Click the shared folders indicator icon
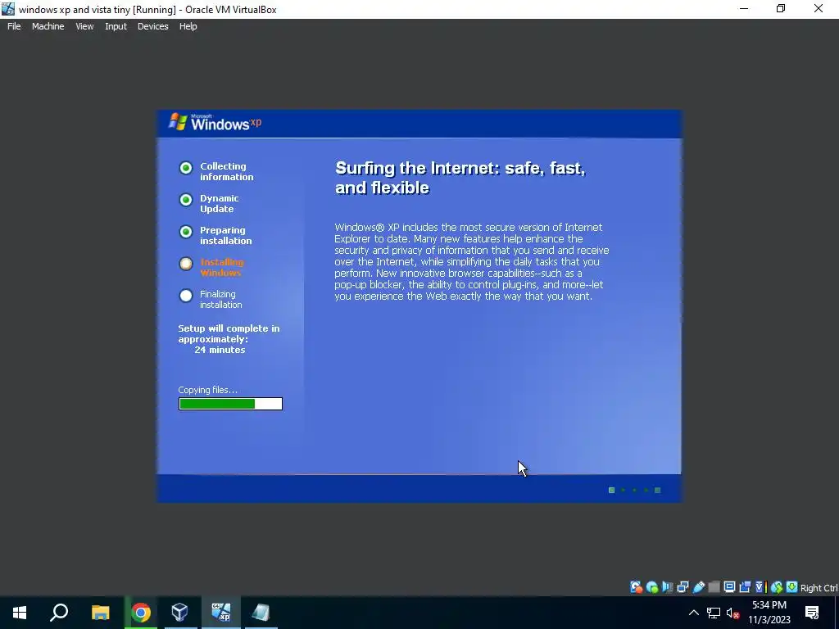 (x=714, y=587)
